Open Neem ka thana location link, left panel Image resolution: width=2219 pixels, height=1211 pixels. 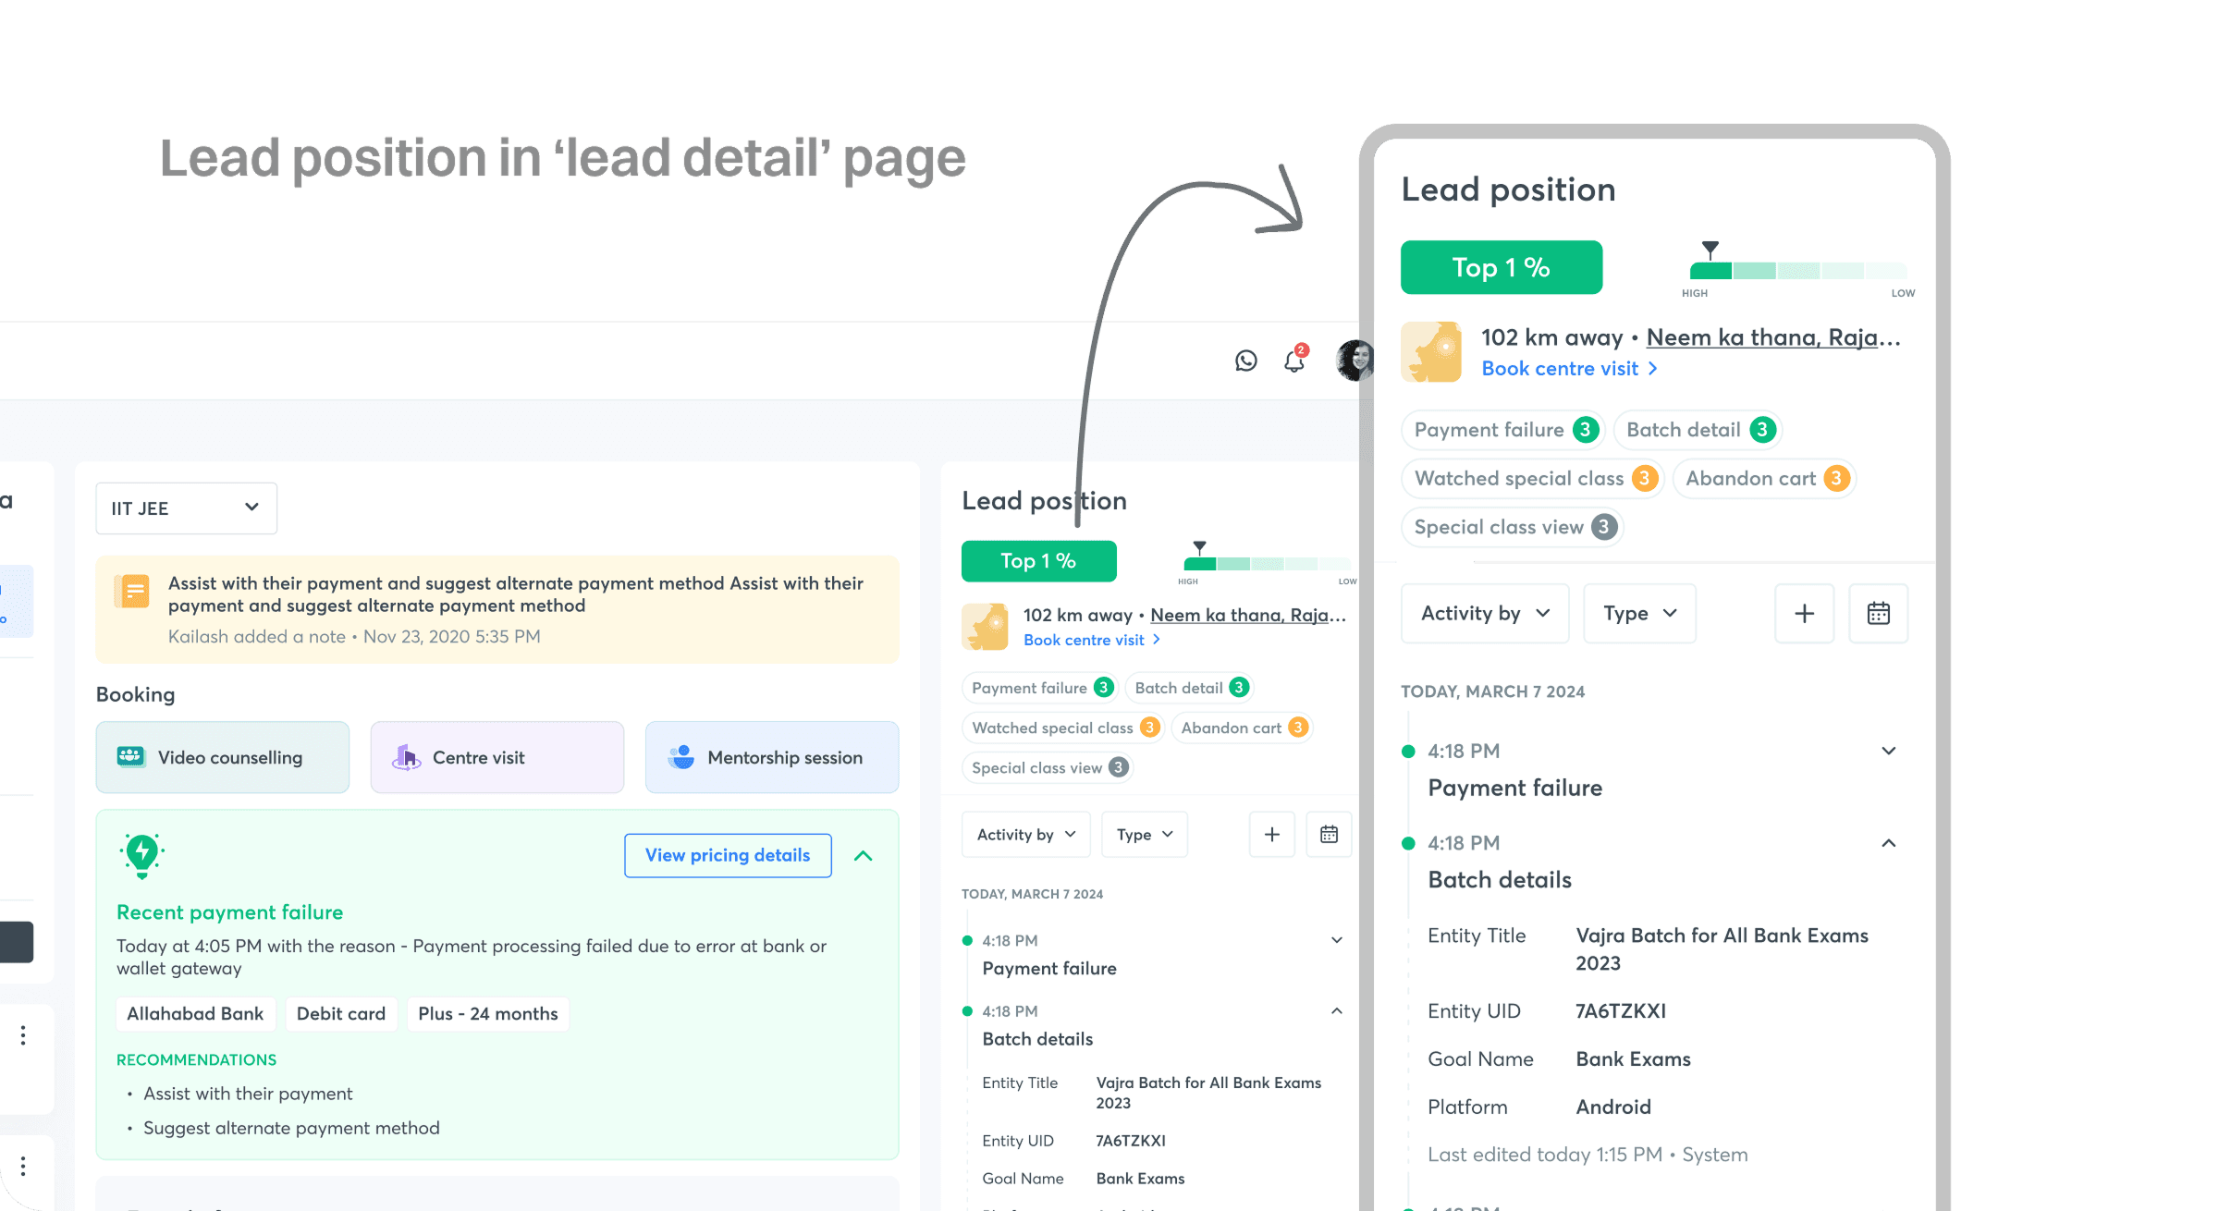click(1247, 615)
